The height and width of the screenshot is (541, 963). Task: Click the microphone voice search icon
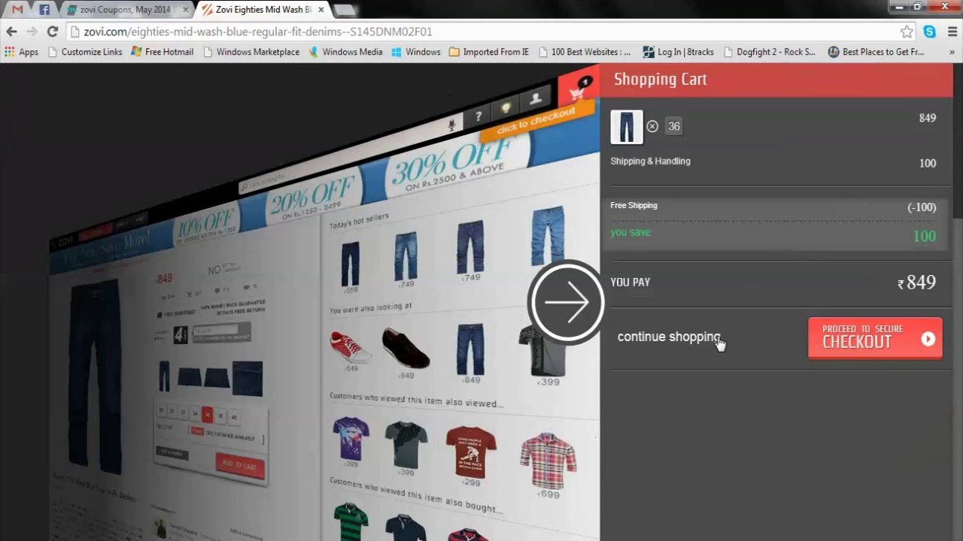[451, 125]
